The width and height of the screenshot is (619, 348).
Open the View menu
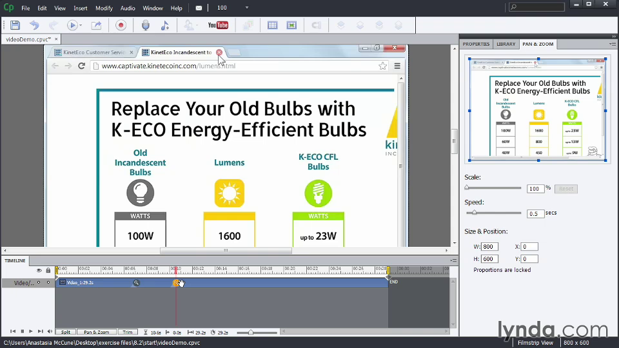coord(60,8)
